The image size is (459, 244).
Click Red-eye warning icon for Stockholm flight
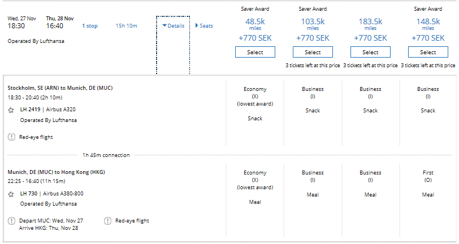click(11, 137)
